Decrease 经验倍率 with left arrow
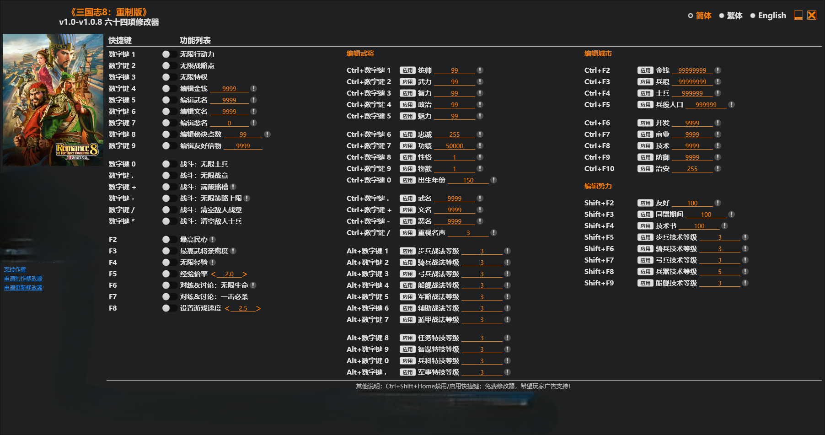The height and width of the screenshot is (435, 825). point(214,274)
